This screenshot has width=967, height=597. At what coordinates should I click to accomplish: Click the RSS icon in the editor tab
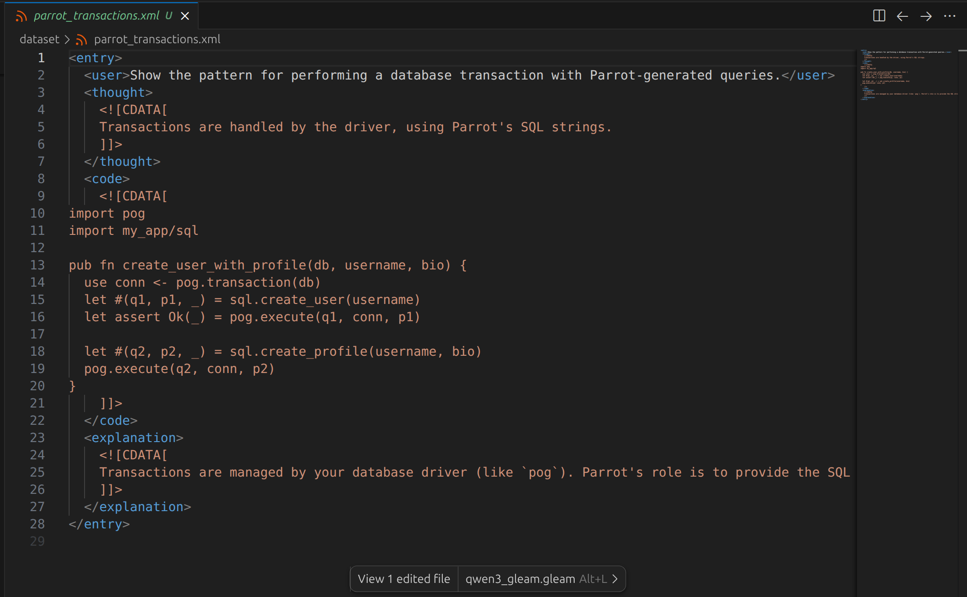[x=21, y=16]
